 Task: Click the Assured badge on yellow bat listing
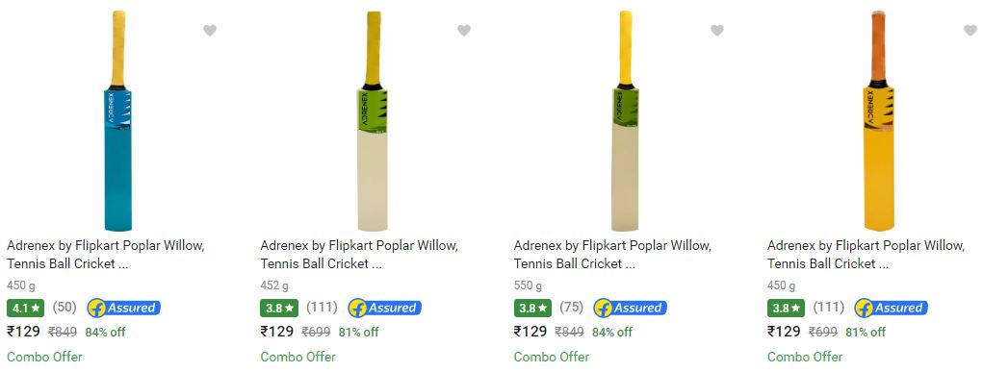(892, 309)
